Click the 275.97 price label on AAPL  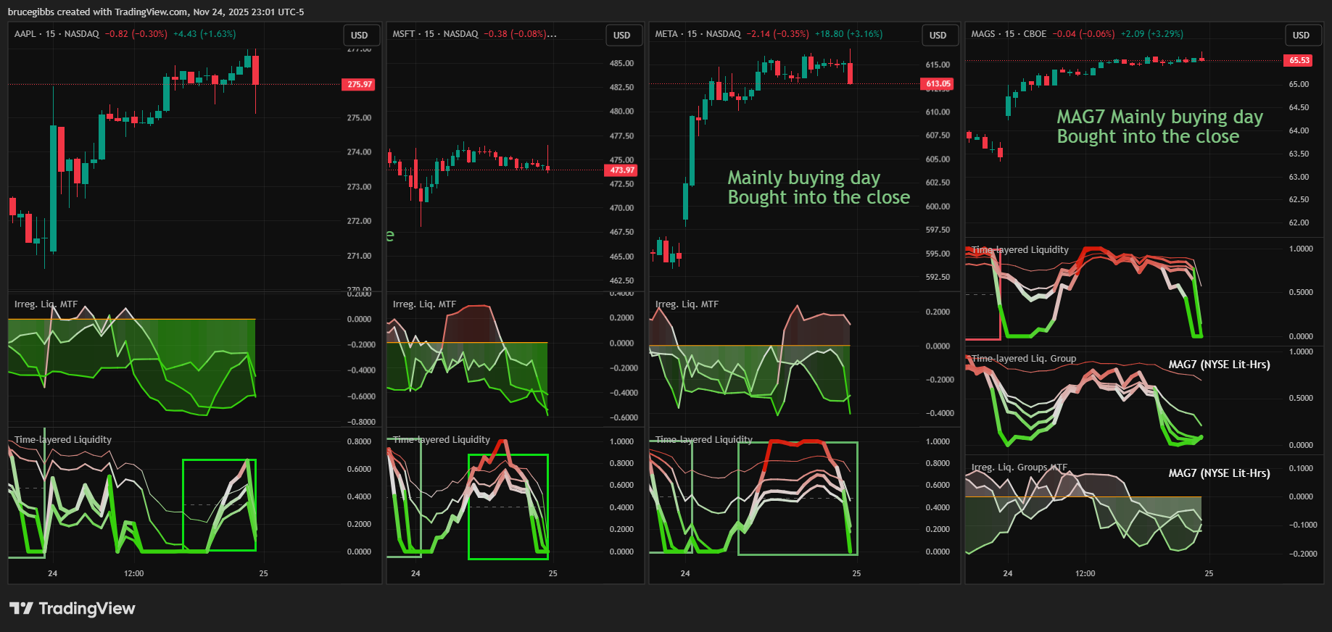pos(360,85)
